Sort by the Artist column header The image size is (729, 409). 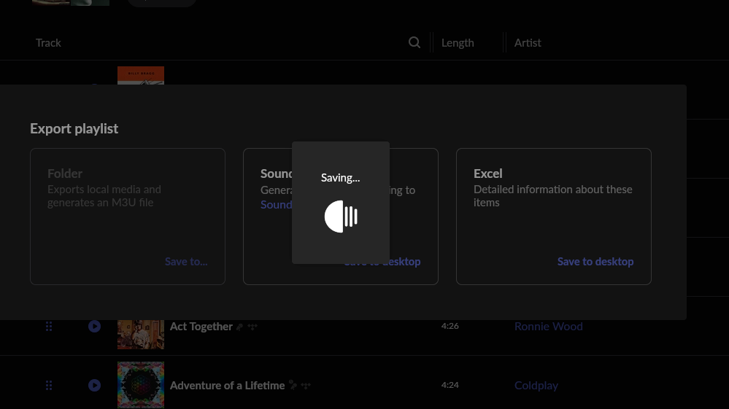coord(527,43)
